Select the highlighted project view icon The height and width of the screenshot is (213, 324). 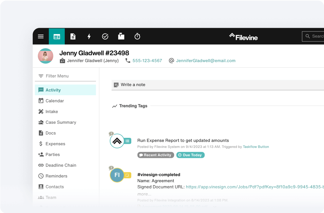point(57,37)
